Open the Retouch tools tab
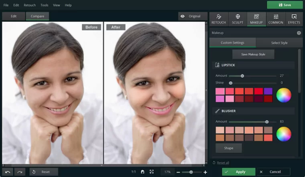The image size is (305, 177). point(219,19)
